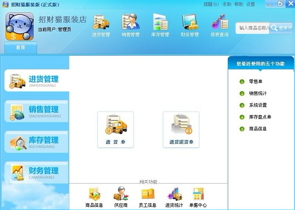
Task: Click the 查库存 search button
Action: coord(281,28)
